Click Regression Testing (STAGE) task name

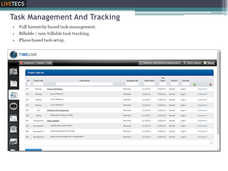coord(62,115)
